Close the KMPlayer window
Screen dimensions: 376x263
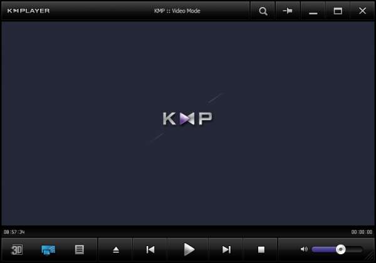tap(363, 11)
